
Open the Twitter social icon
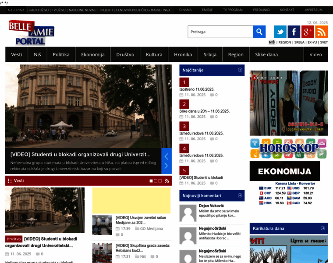[280, 32]
